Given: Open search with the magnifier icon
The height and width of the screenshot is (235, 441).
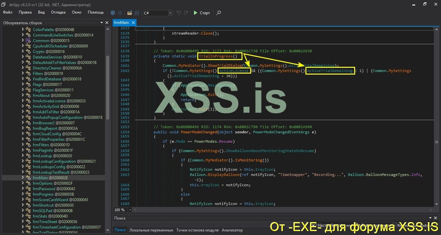Looking at the screenshot, I should point(218,13).
